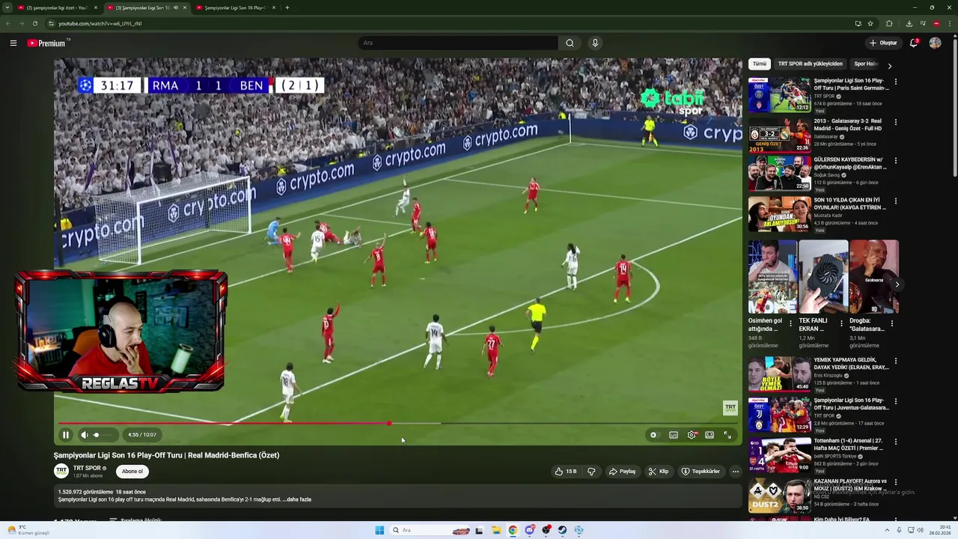
Task: Pause the video
Action: pyautogui.click(x=66, y=435)
